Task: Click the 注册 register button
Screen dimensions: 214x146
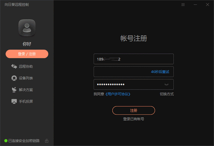Action: pyautogui.click(x=134, y=110)
